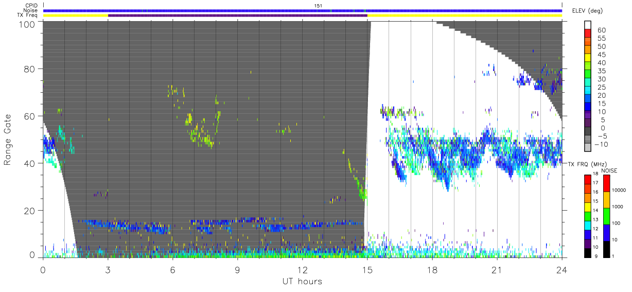The image size is (632, 292).
Task: Click the 'ELEV (deg)' colorbar title
Action: coord(588,10)
